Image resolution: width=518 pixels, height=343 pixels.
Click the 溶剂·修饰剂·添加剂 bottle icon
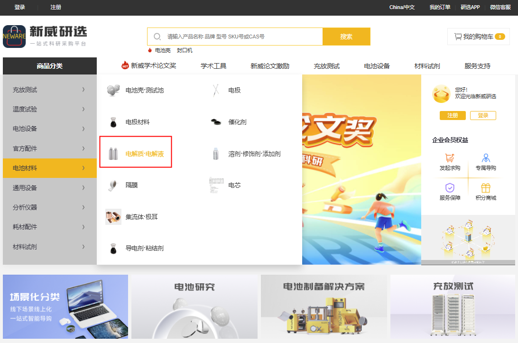click(x=216, y=154)
